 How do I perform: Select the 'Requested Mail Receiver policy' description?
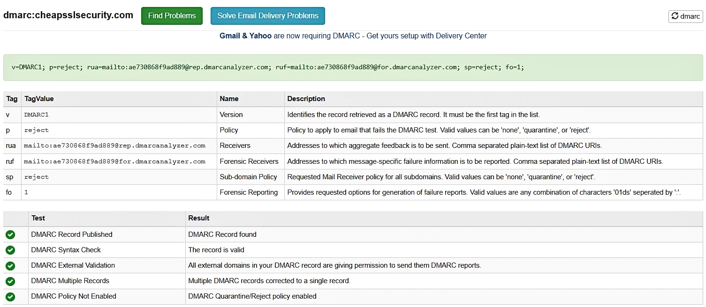click(441, 177)
